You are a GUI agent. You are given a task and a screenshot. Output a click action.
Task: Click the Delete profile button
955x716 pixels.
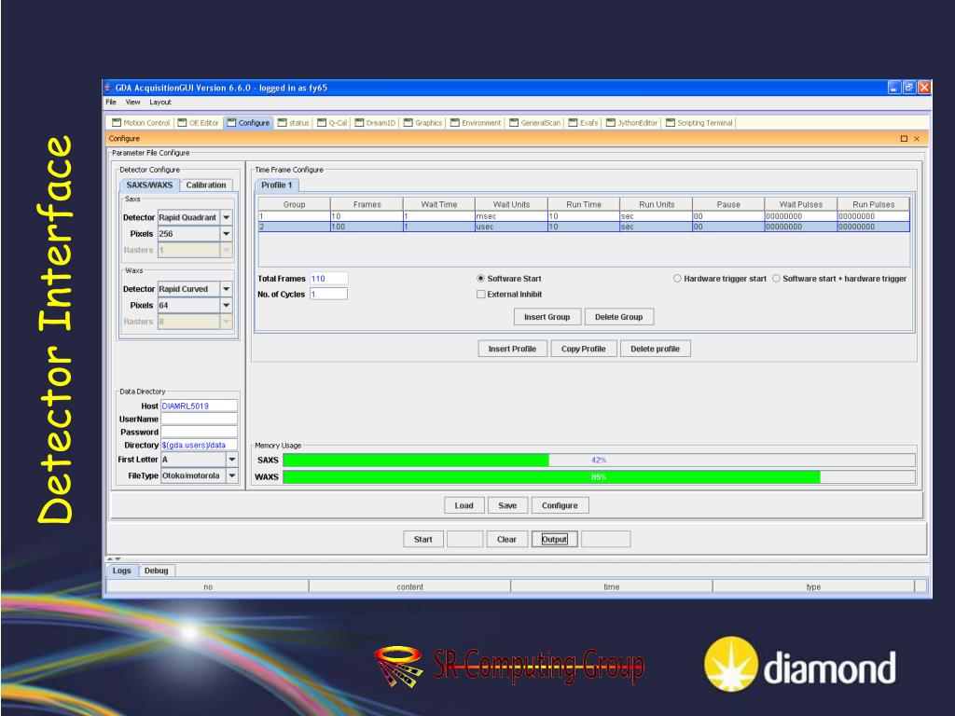656,349
